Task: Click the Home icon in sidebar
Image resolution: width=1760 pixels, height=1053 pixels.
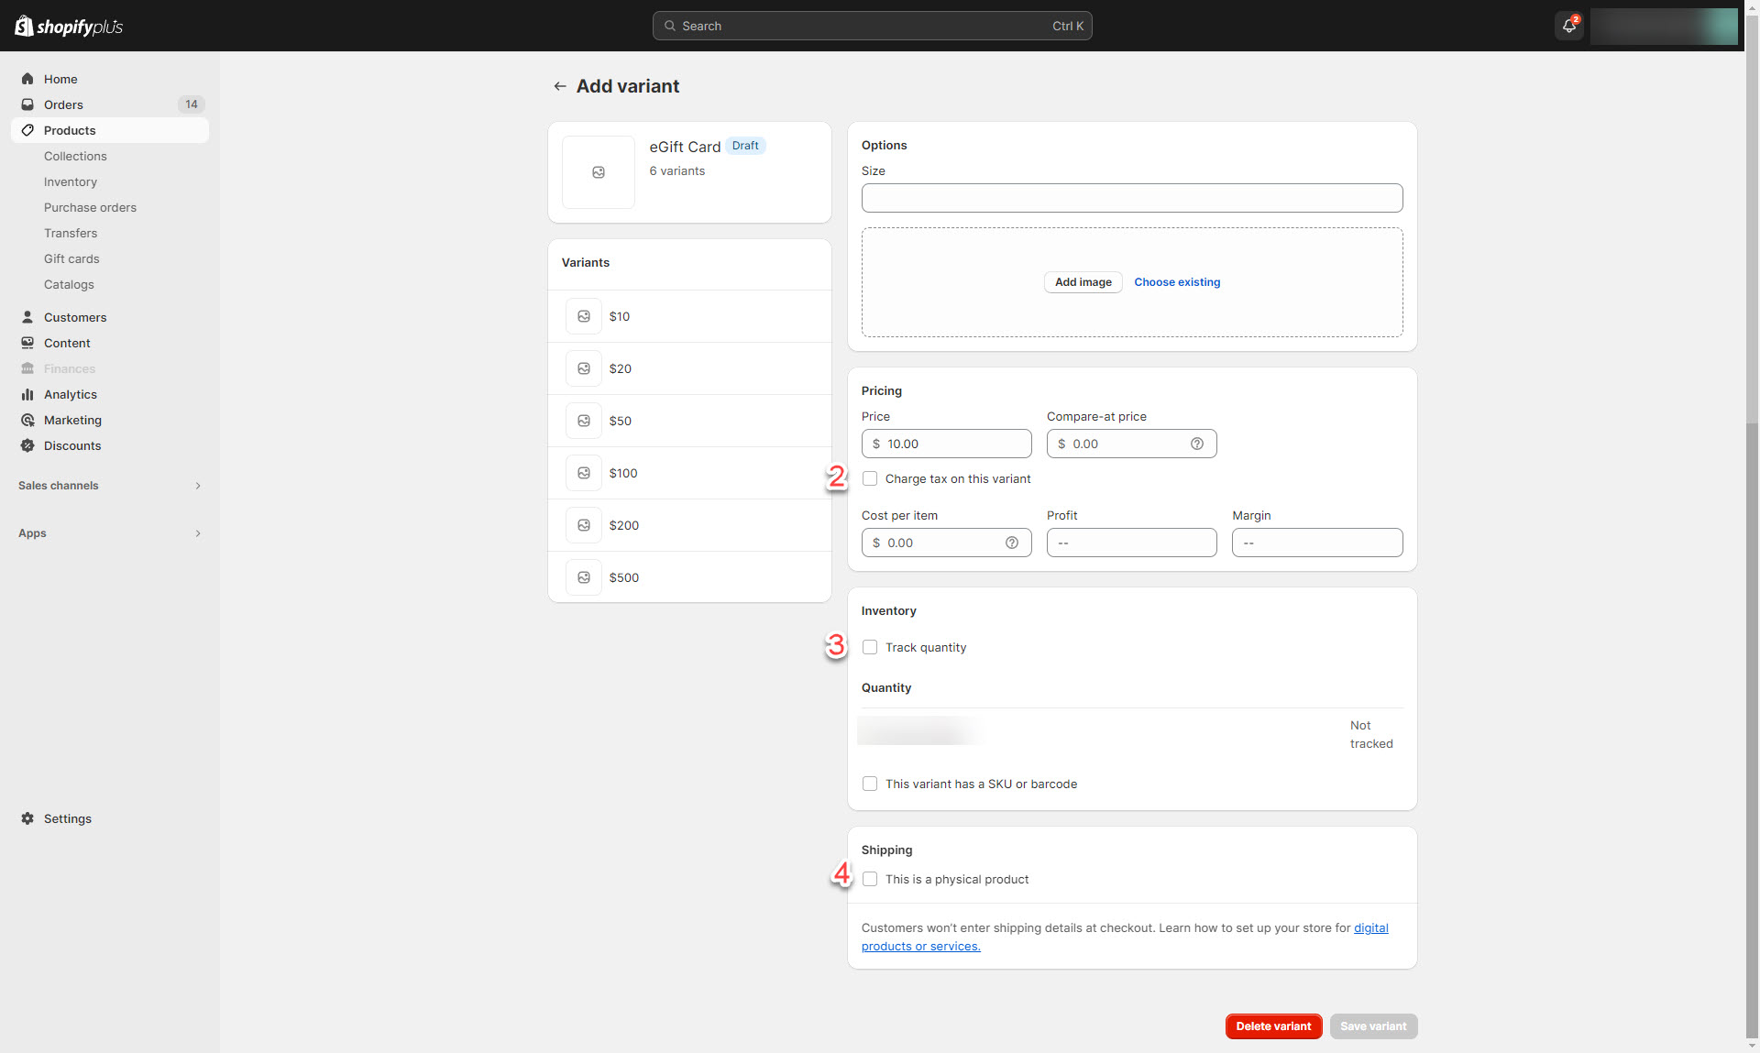Action: (27, 79)
